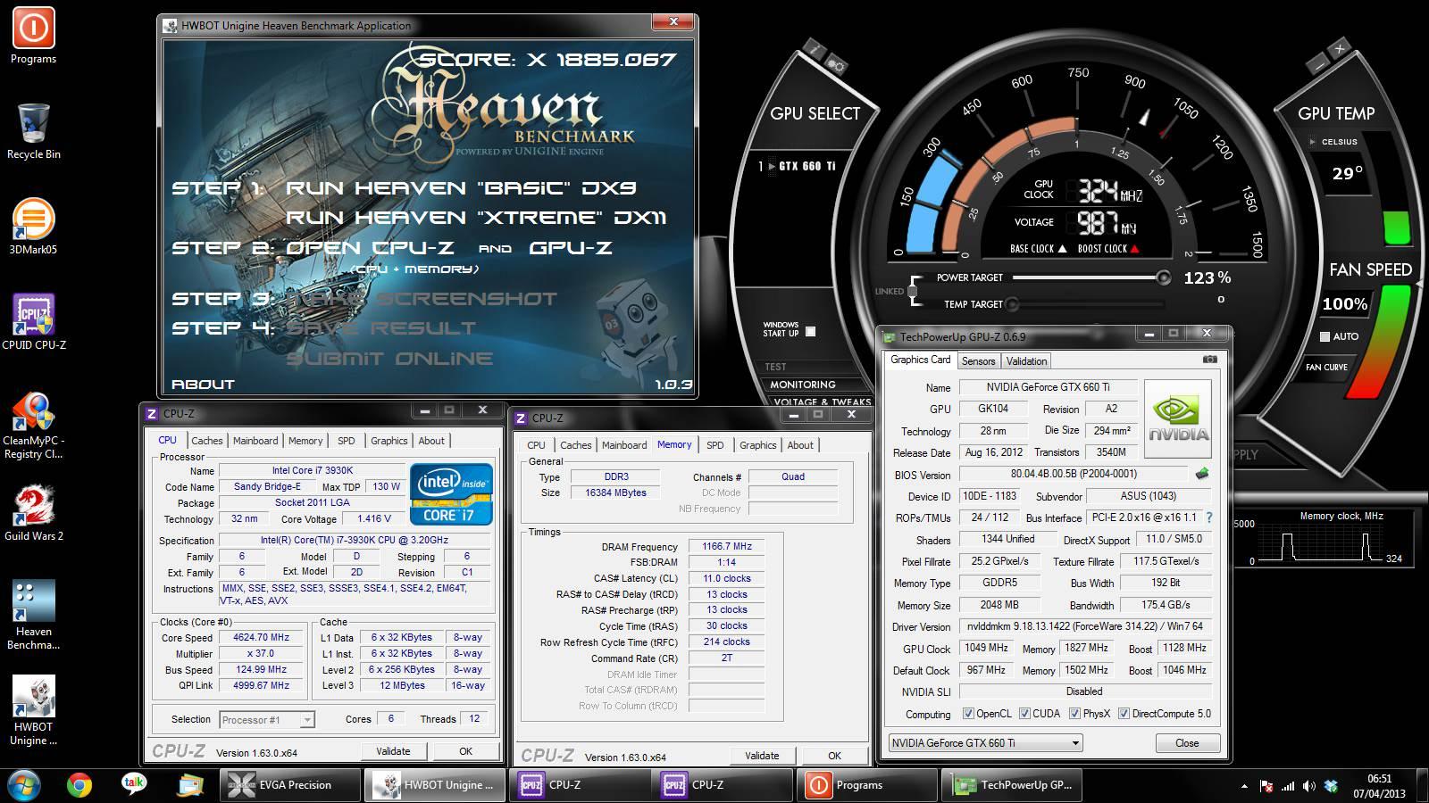The width and height of the screenshot is (1429, 803).
Task: Switch to TechPowerUp GPU-Z taskbar button
Action: pyautogui.click(x=1013, y=785)
